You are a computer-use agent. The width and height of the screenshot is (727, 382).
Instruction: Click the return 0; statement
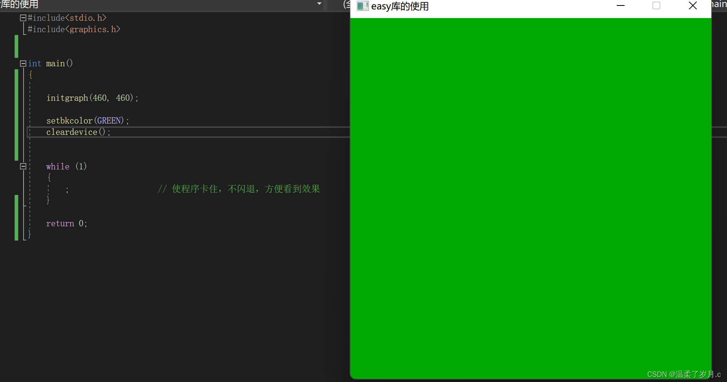(x=67, y=224)
